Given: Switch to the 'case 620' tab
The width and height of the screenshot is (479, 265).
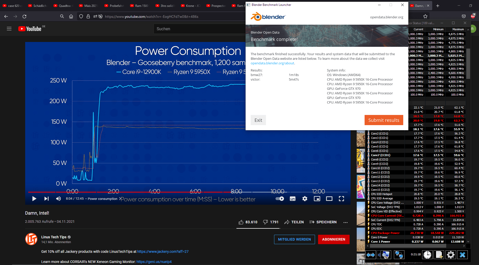Looking at the screenshot, I should [13, 6].
